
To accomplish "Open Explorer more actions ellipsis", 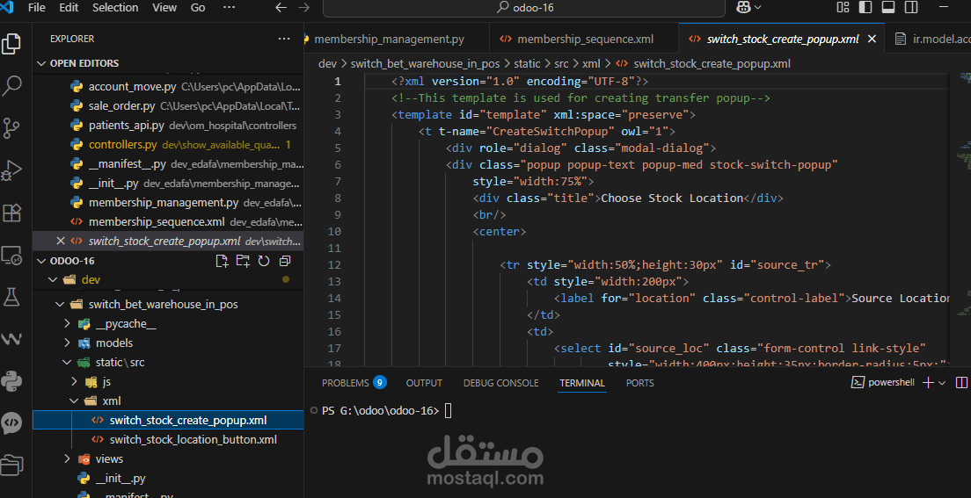I will pos(284,39).
